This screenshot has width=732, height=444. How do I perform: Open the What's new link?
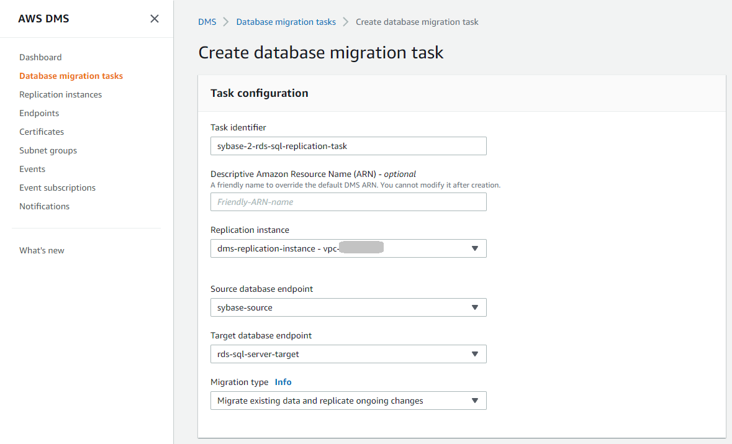point(42,250)
